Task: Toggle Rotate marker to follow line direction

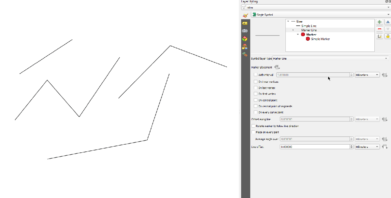Action: (x=253, y=126)
